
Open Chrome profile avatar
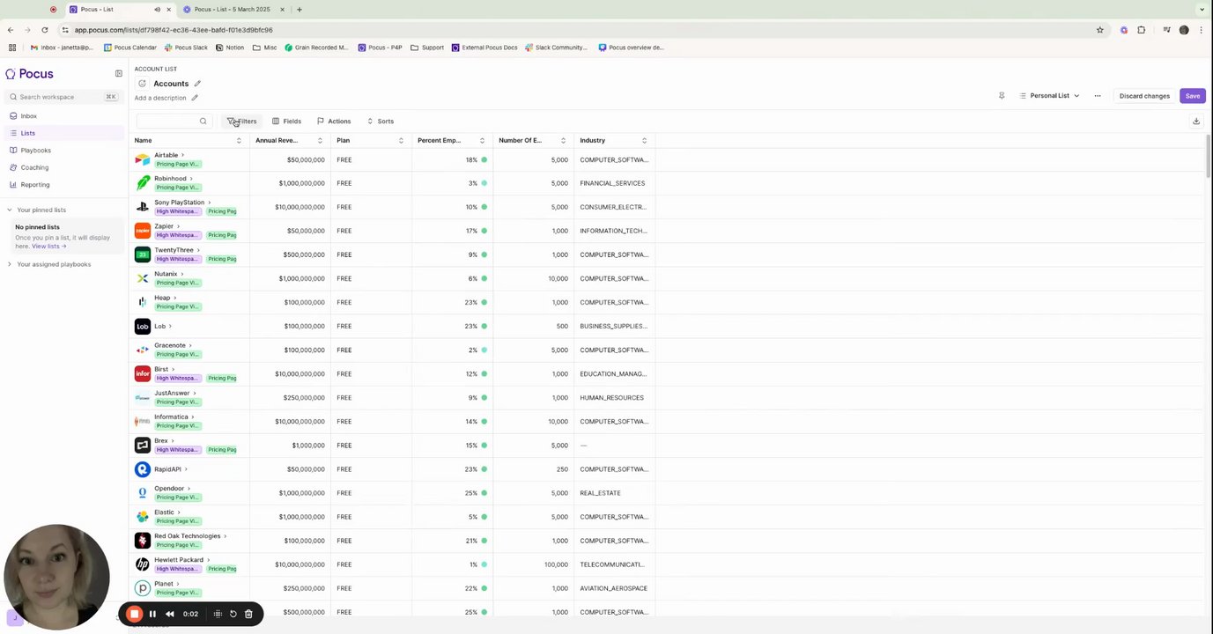(1184, 30)
